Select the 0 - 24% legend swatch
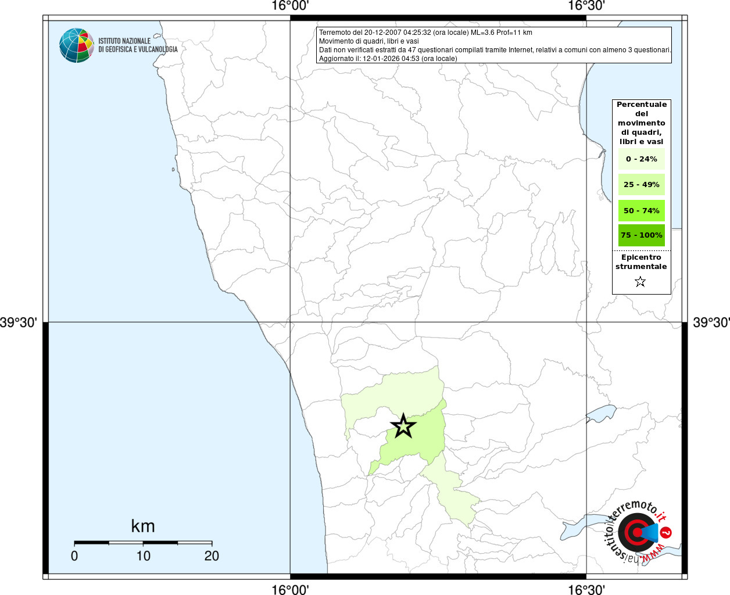The height and width of the screenshot is (595, 730). [642, 159]
